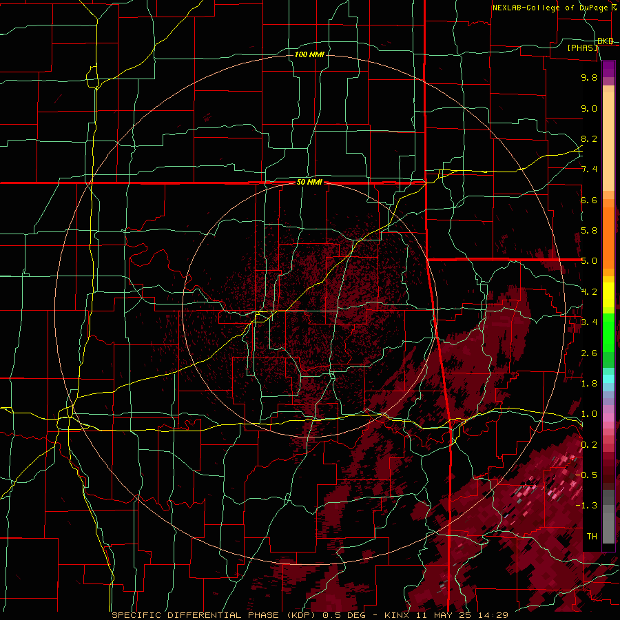Click the 6.6 value on the color scale

(x=589, y=200)
